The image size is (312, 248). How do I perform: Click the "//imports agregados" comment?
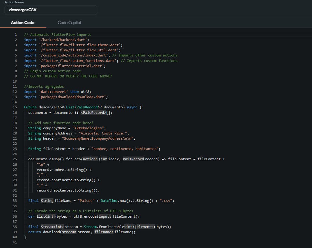click(44, 87)
